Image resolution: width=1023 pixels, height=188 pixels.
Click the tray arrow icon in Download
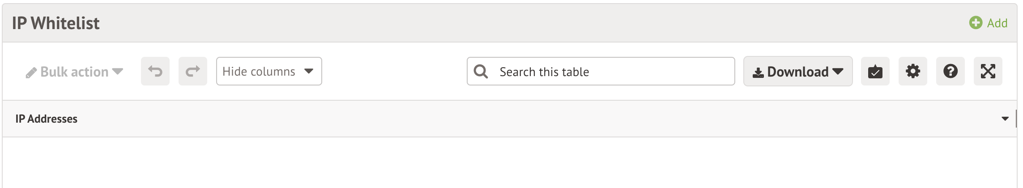(x=758, y=73)
